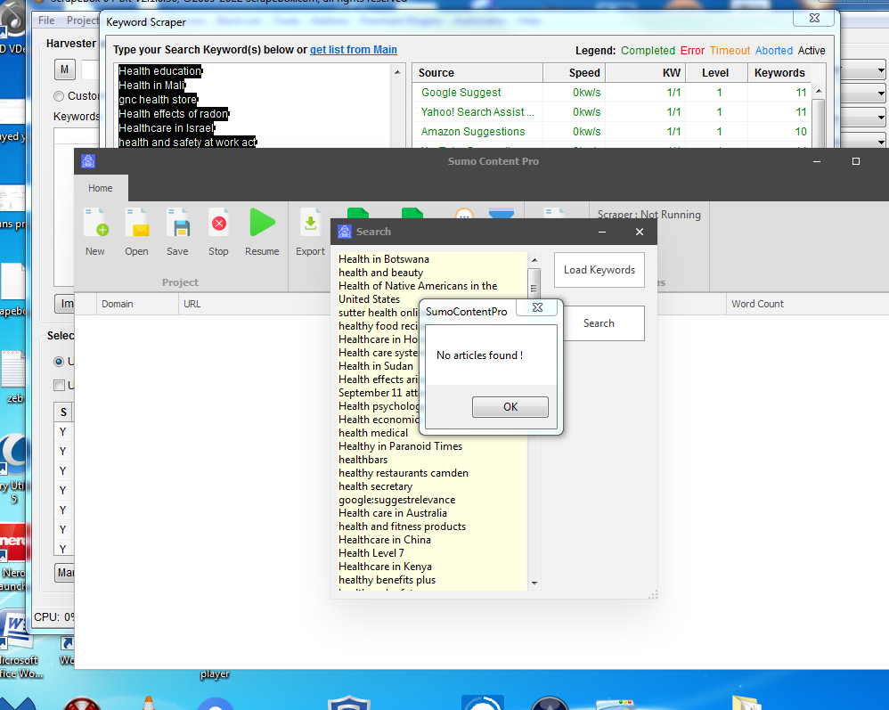The width and height of the screenshot is (889, 710).
Task: Click 'Health in Botswana' in Search list
Action: coord(384,259)
